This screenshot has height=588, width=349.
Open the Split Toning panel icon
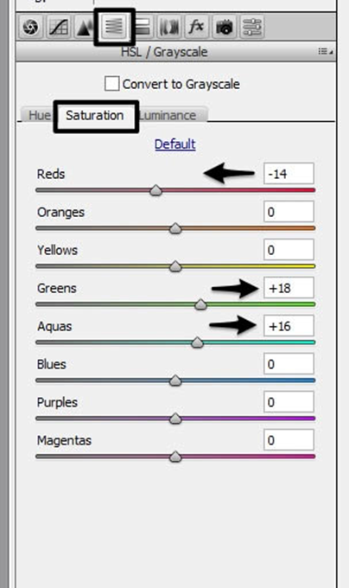[142, 28]
